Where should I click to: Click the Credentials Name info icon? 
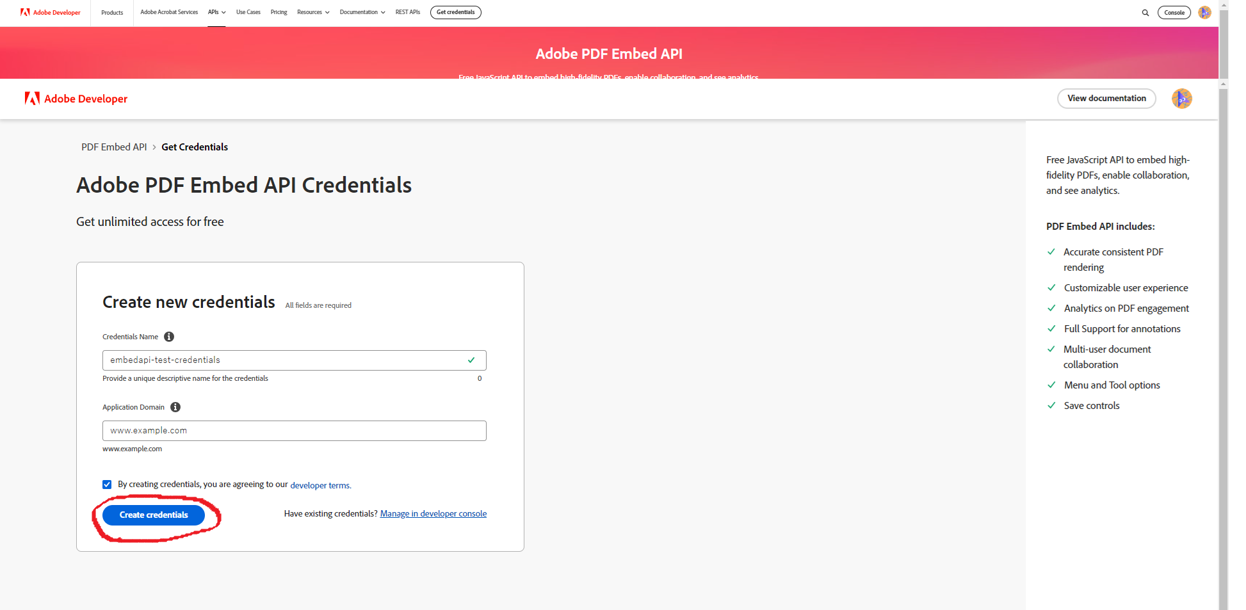[168, 336]
